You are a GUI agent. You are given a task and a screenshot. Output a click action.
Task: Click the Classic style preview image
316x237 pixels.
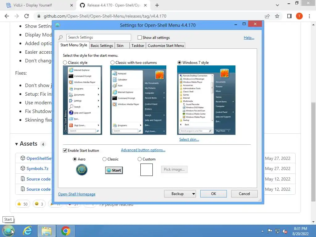coord(82,100)
